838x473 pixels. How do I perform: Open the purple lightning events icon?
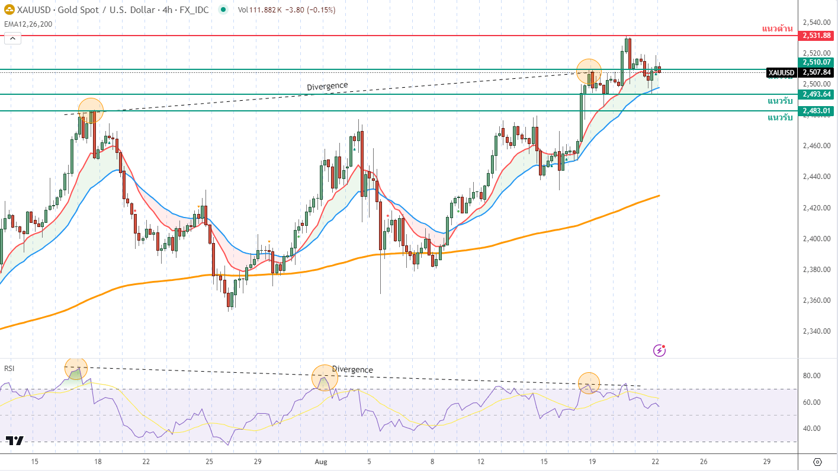tap(659, 350)
